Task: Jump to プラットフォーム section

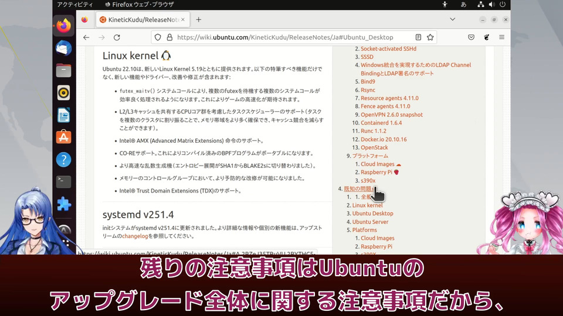Action: 370,156
